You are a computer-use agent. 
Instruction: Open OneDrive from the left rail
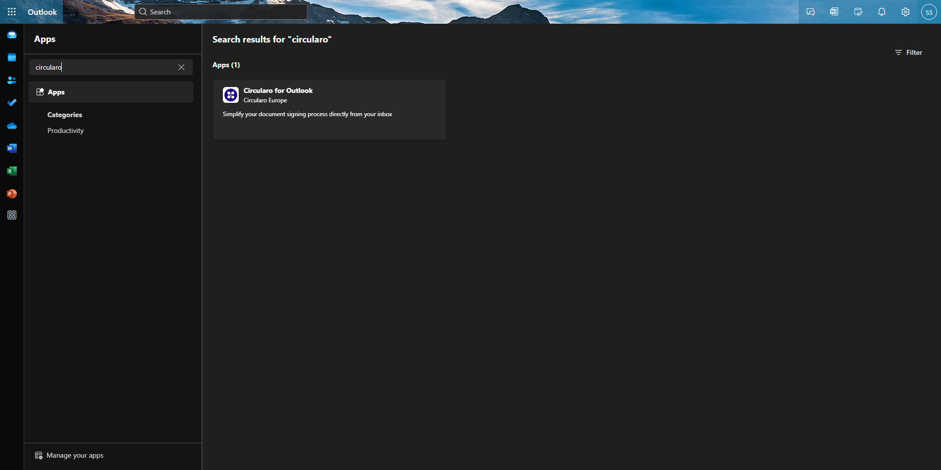point(11,126)
